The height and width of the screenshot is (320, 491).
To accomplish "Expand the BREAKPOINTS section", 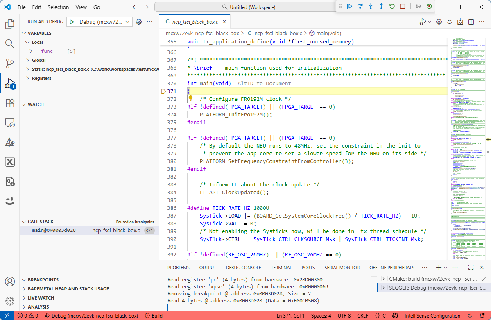I will pyautogui.click(x=43, y=279).
